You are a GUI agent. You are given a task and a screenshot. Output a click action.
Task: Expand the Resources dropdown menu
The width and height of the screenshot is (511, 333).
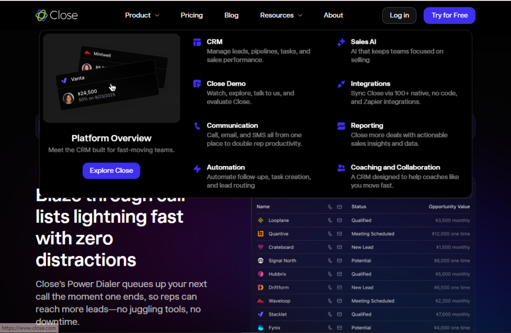pyautogui.click(x=281, y=15)
